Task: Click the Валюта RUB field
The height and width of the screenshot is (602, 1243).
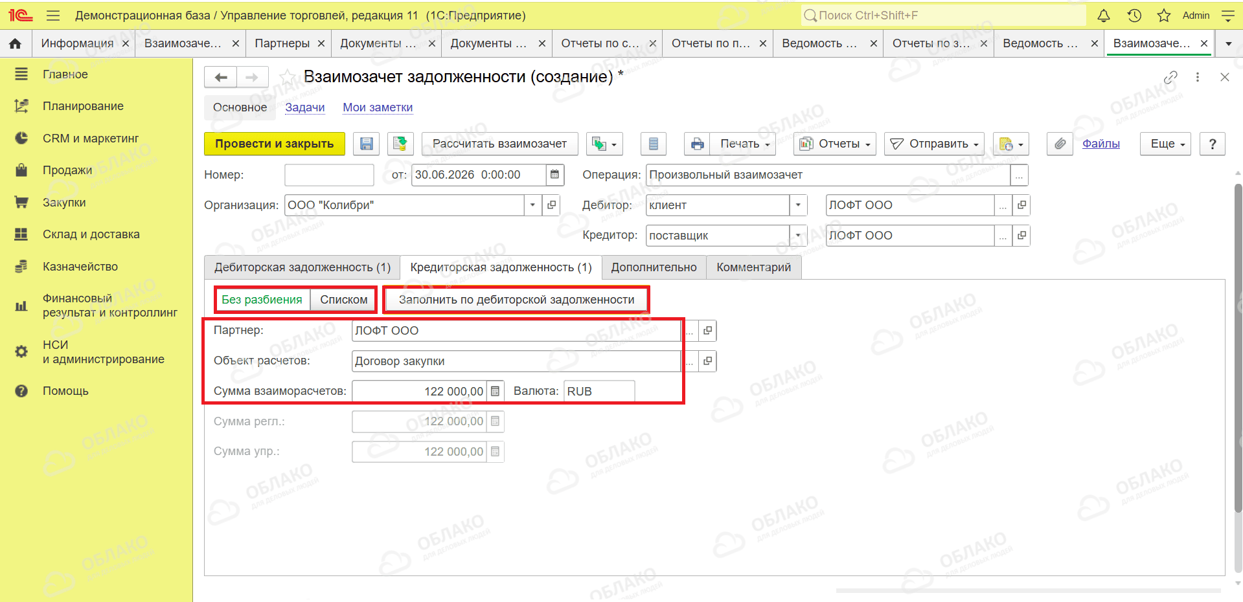Action: pos(599,391)
